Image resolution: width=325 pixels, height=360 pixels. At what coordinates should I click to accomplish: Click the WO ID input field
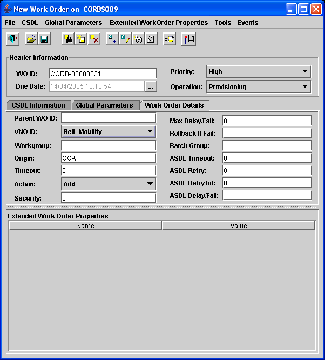pyautogui.click(x=103, y=74)
